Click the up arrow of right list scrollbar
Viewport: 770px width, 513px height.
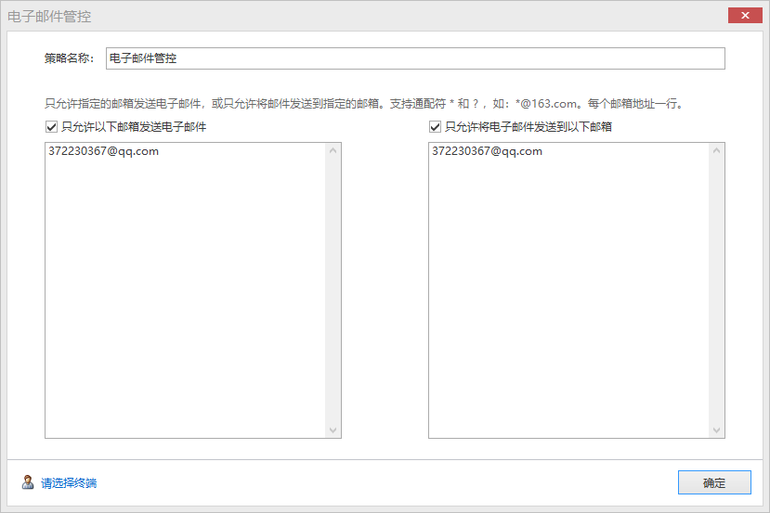tap(716, 150)
